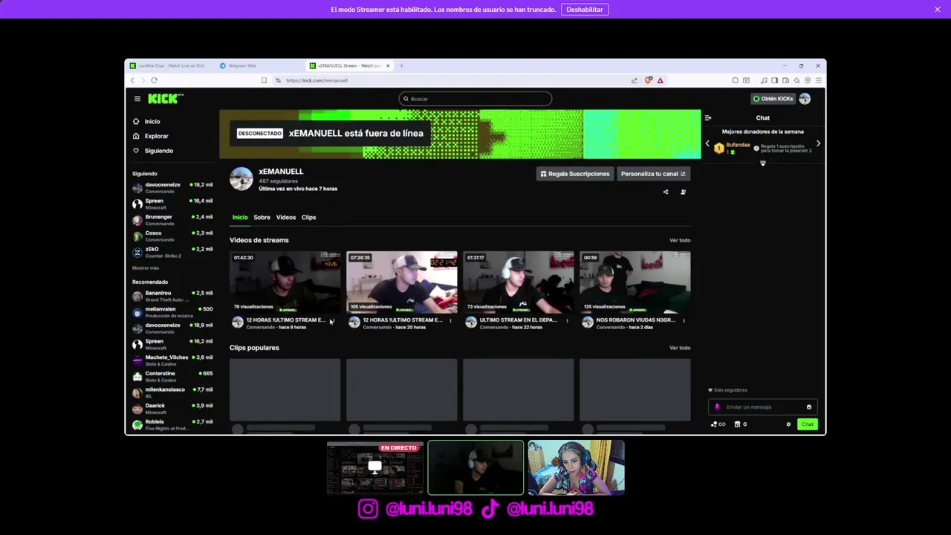Open options menu for the ULTIMO STREAM EN EL DEPA video
Screen dimensions: 951x535
click(x=567, y=320)
